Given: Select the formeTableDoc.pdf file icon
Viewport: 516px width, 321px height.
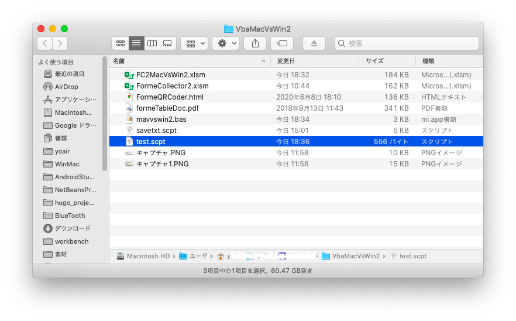Looking at the screenshot, I should (x=129, y=108).
